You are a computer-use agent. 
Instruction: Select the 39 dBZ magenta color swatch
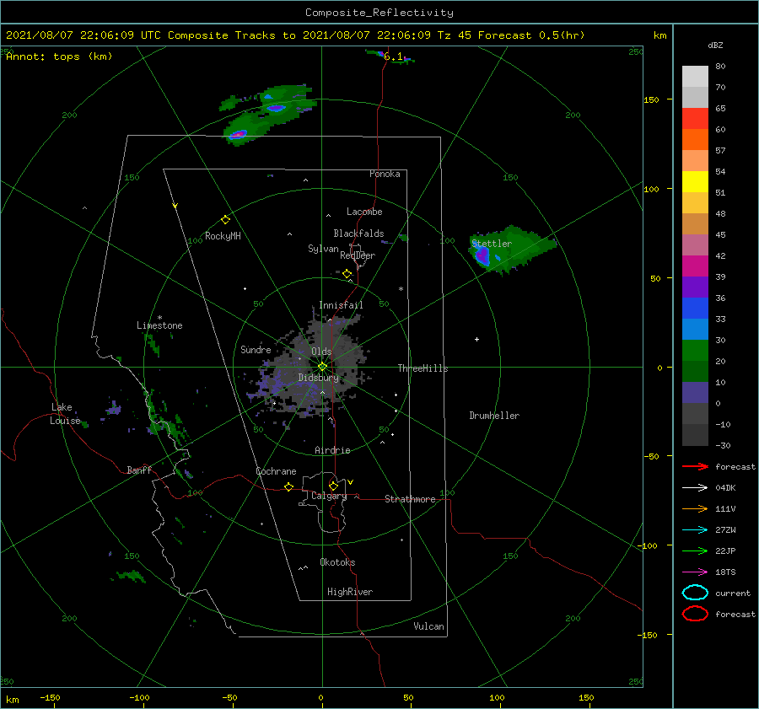point(695,266)
